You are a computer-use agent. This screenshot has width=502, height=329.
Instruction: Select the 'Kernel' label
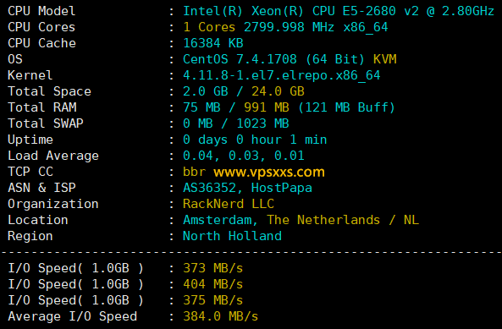pyautogui.click(x=30, y=75)
